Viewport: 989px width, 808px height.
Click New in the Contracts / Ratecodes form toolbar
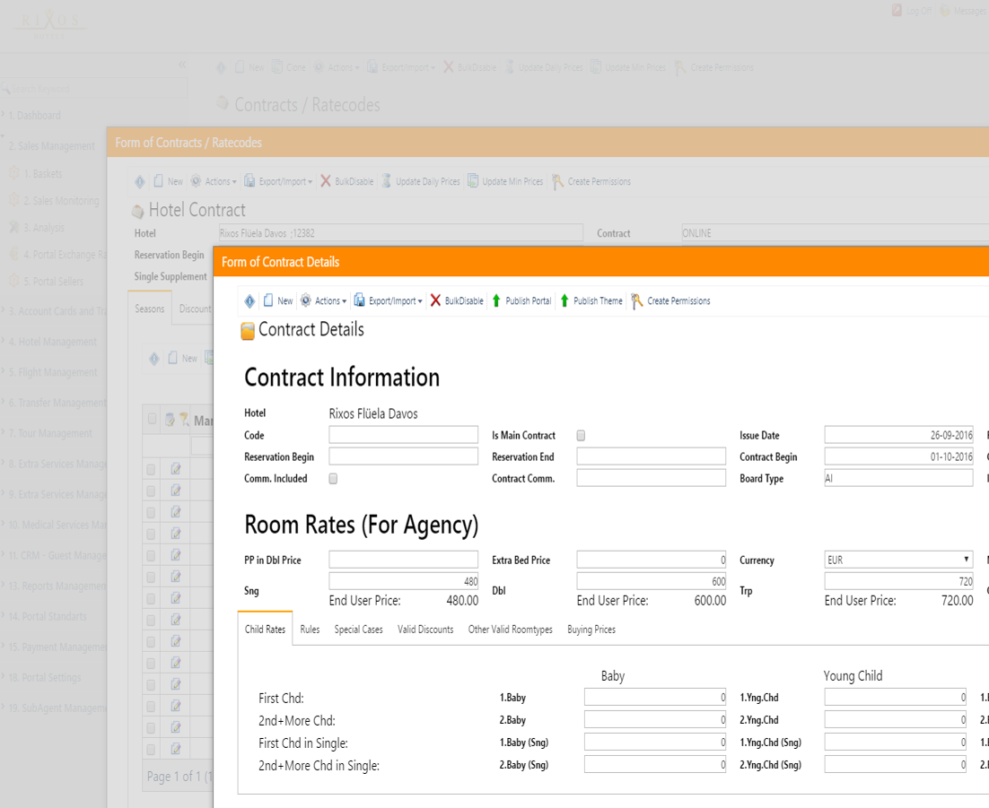[x=169, y=181]
